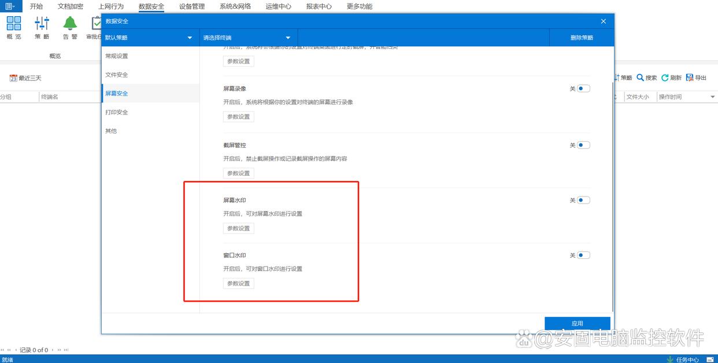The image size is (718, 363).
Task: Click the 最近三天 calendar icon
Action: (13, 78)
